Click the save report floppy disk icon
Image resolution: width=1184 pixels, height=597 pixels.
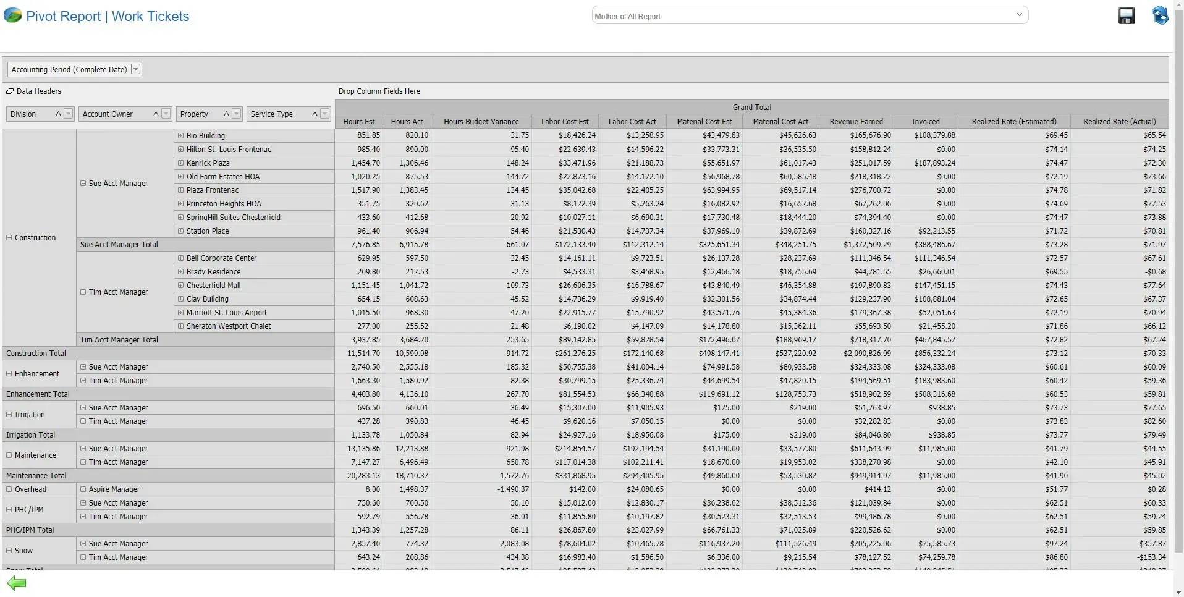[1126, 16]
